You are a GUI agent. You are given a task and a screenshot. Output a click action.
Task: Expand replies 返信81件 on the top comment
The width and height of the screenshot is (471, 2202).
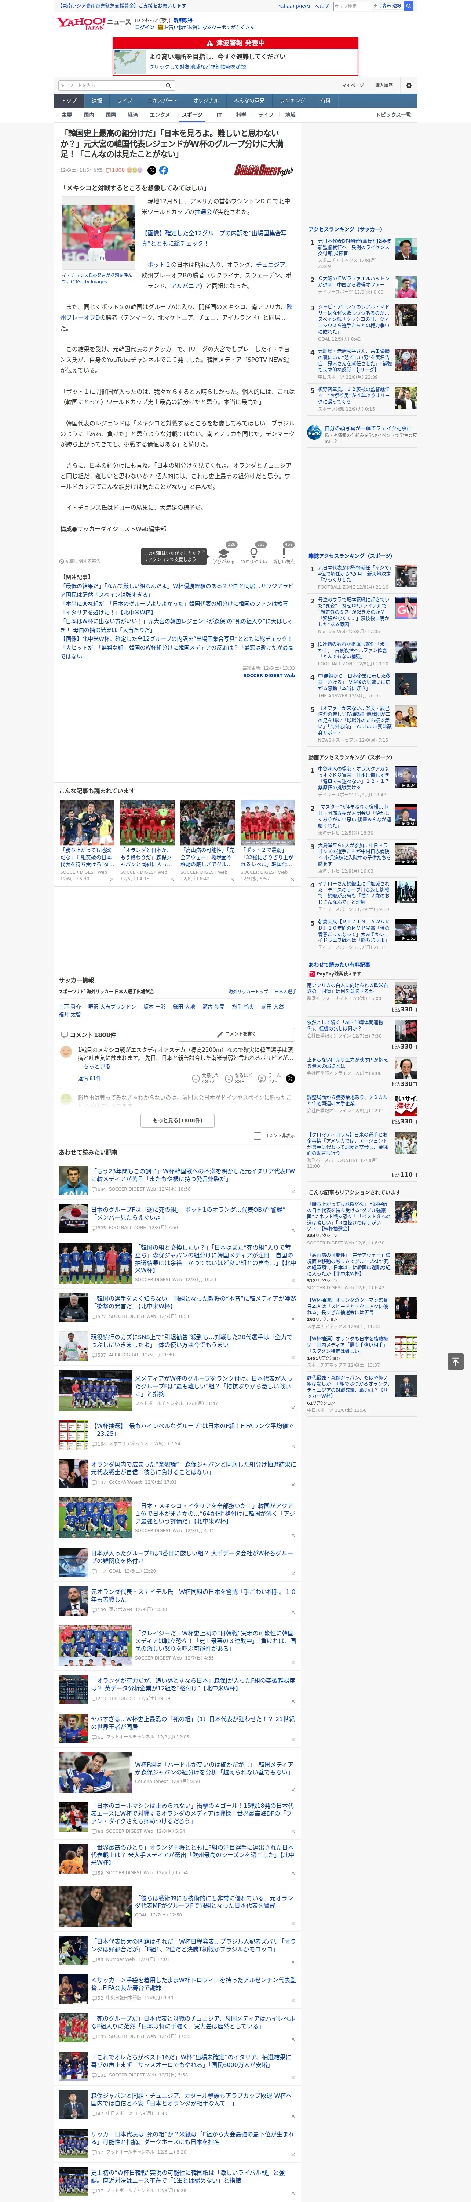tap(89, 1079)
